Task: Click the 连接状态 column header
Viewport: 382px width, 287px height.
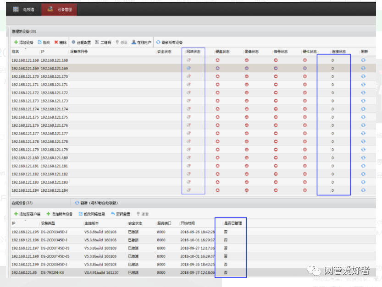Action: pyautogui.click(x=338, y=52)
